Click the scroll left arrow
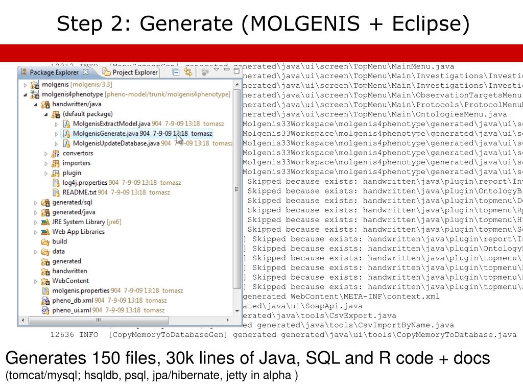Screen dimensions: 523x392 (22, 321)
